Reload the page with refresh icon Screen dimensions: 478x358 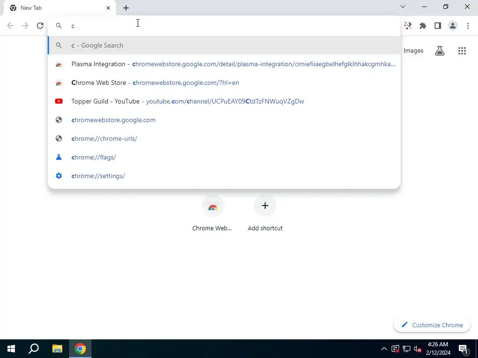coord(40,26)
